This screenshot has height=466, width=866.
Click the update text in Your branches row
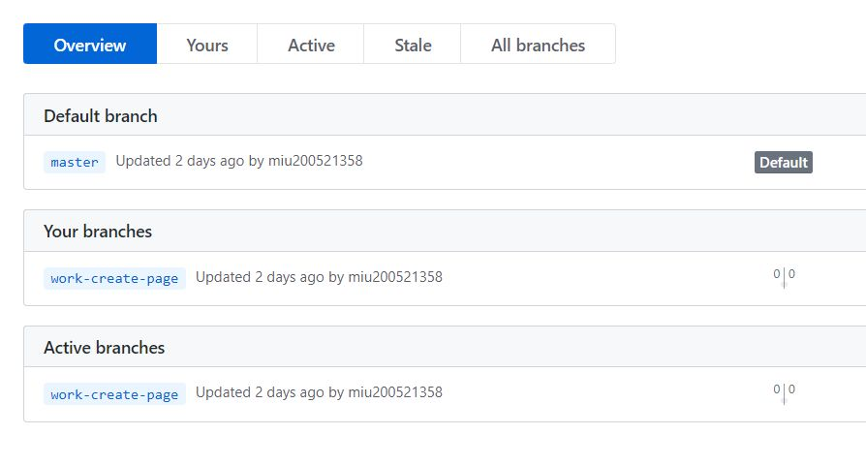(320, 277)
